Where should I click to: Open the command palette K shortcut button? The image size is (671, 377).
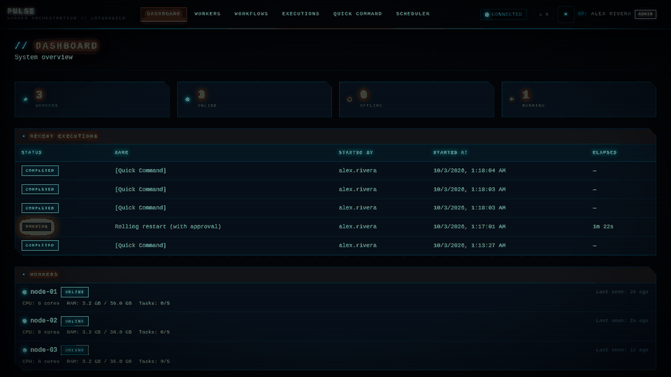point(544,14)
